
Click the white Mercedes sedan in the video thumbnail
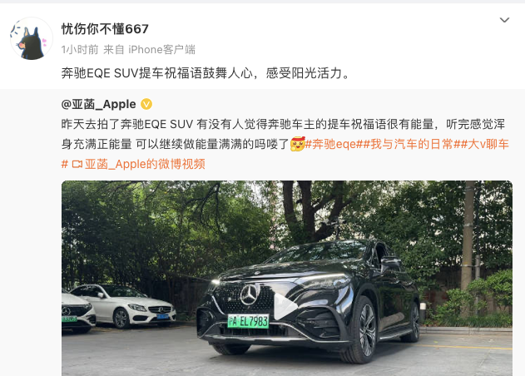(x=123, y=305)
